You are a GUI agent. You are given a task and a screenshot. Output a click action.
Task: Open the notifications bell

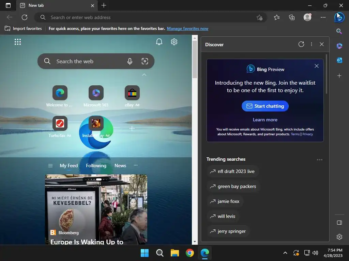tap(159, 42)
